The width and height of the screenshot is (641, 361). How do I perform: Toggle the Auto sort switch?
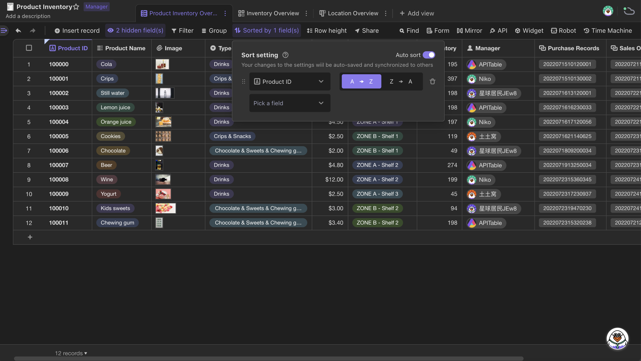[429, 55]
